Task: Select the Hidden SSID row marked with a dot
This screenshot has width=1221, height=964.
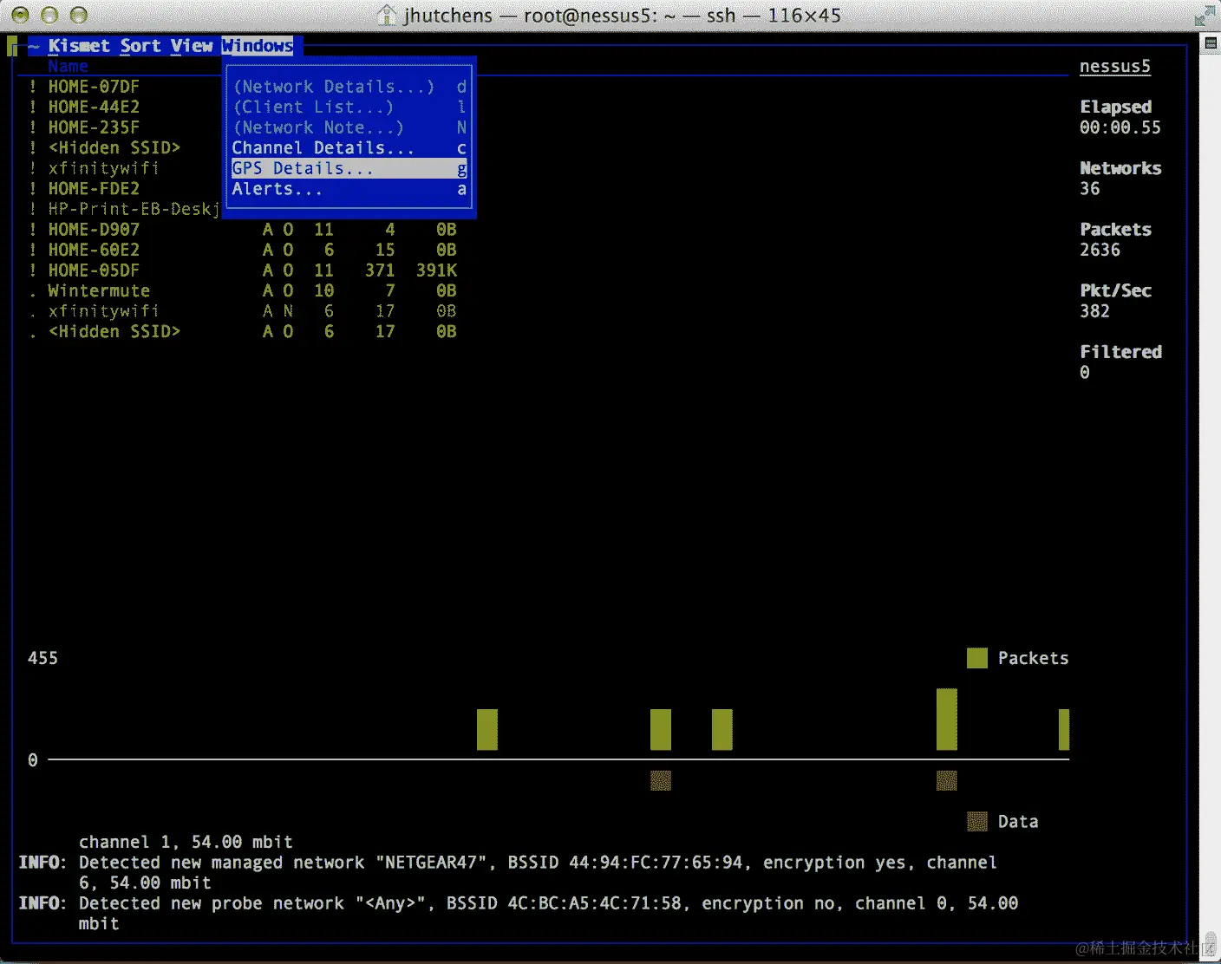Action: point(242,331)
